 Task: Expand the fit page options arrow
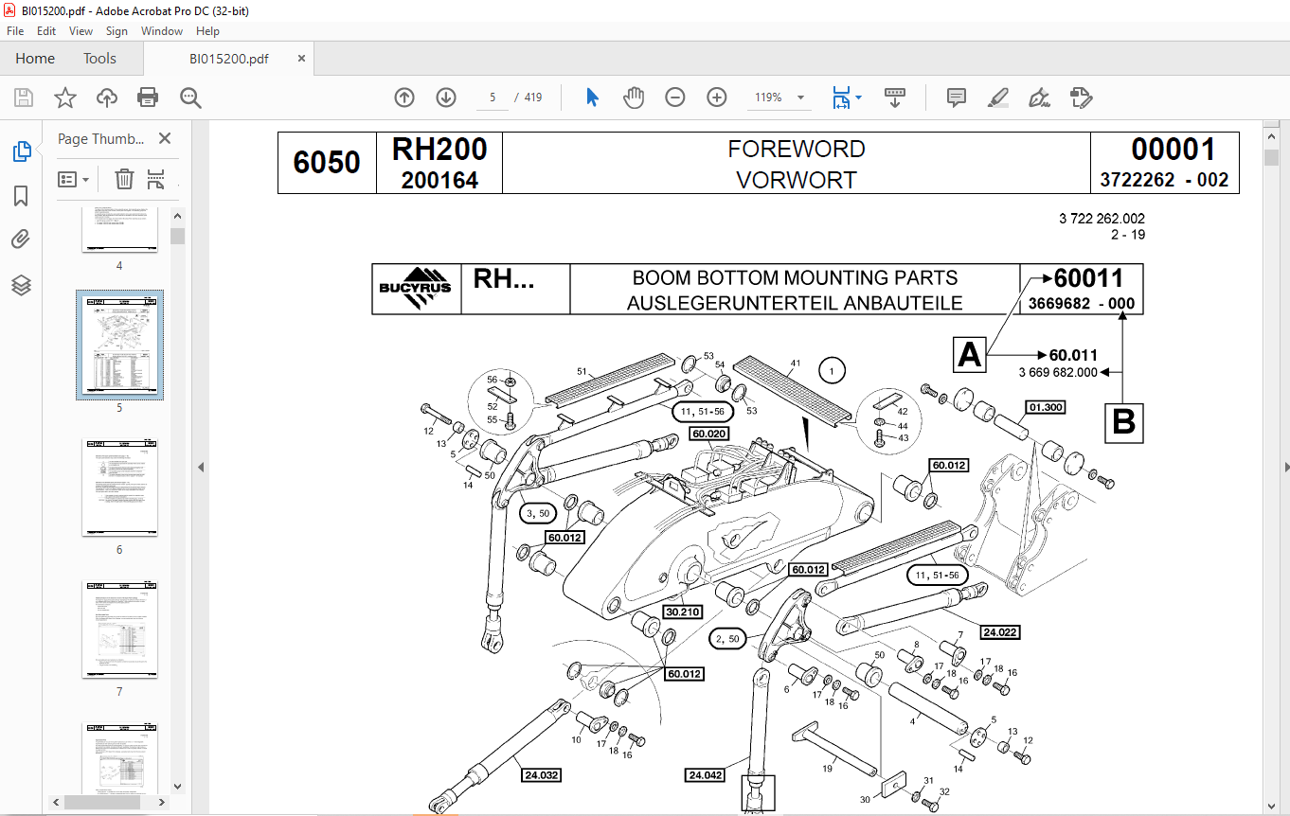click(858, 98)
